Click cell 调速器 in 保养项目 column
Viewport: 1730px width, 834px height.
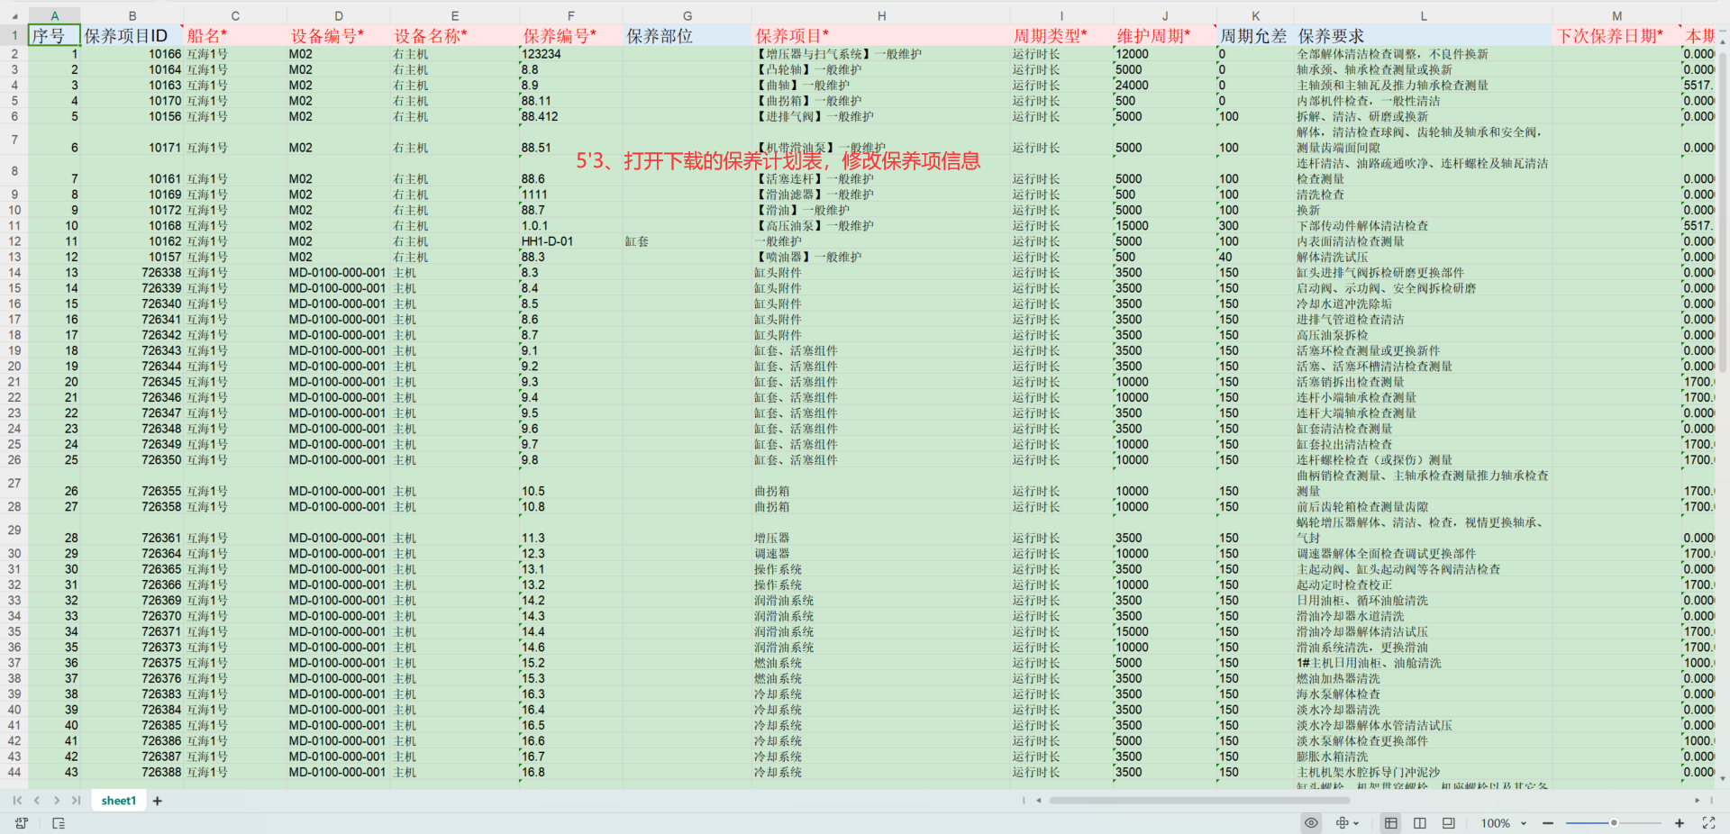(881, 554)
